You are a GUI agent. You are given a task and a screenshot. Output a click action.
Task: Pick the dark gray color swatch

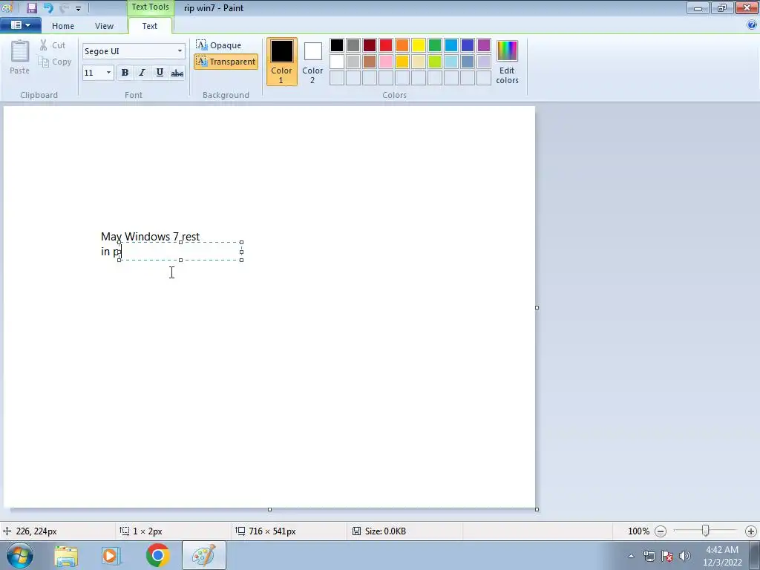tap(353, 45)
